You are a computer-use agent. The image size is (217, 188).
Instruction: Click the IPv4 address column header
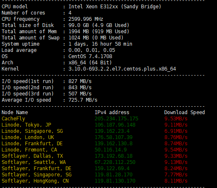coord(112,112)
